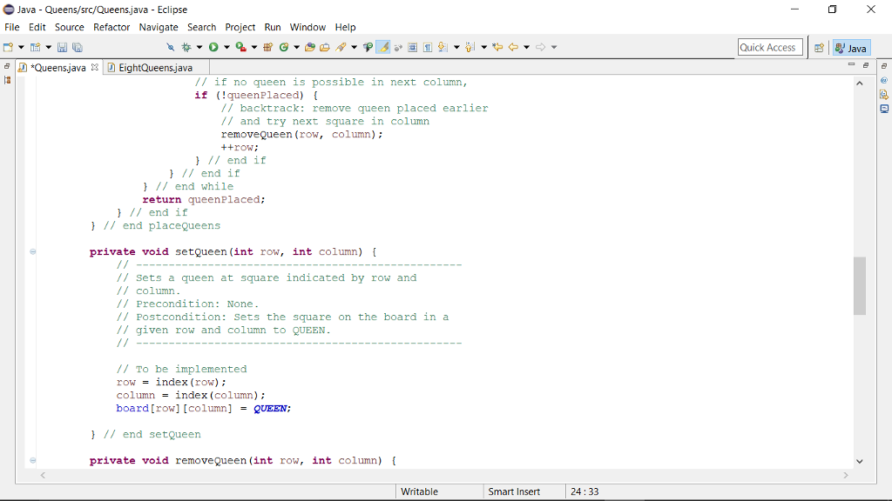
Task: Click the QUEEN constant in the code
Action: (x=270, y=409)
